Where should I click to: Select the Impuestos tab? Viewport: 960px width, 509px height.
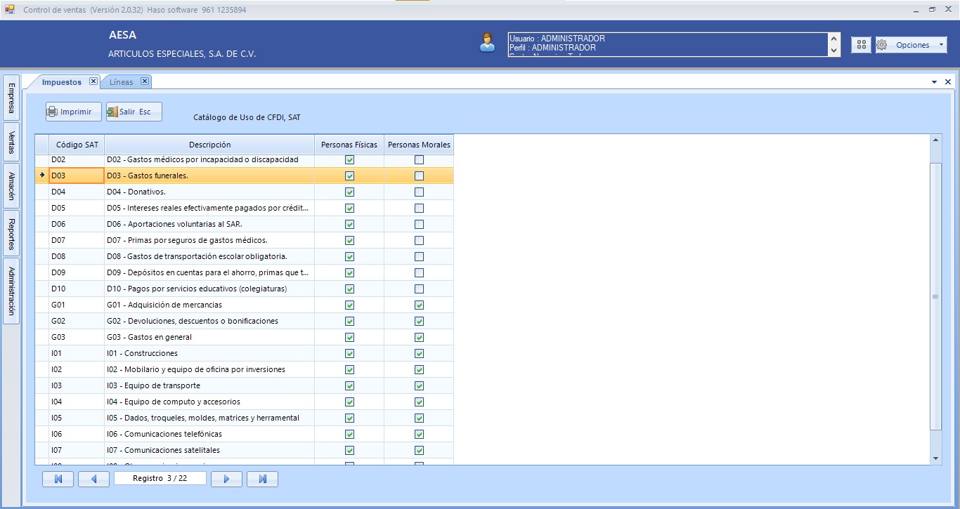62,82
